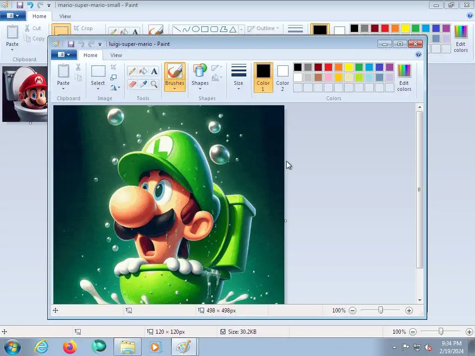Image resolution: width=475 pixels, height=356 pixels.
Task: Click the scroll down arrow in luigi window
Action: 419,300
